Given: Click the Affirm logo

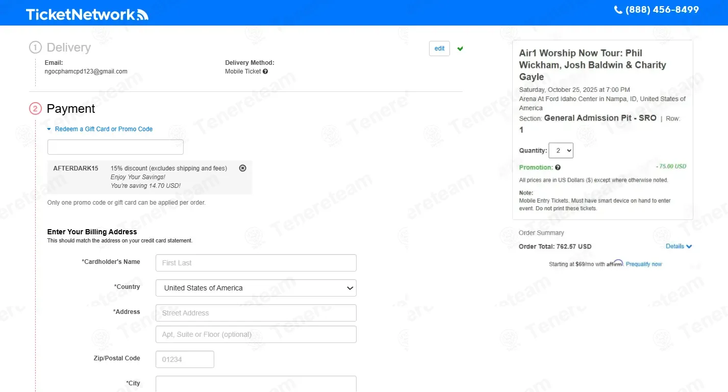Looking at the screenshot, I should pyautogui.click(x=615, y=263).
